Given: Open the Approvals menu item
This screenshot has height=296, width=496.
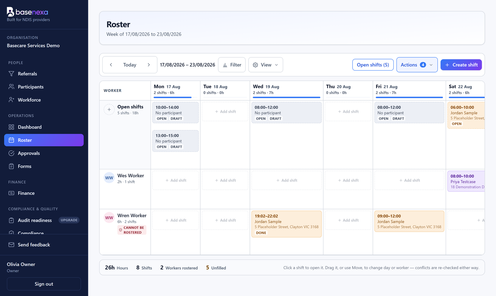Looking at the screenshot, I should point(44,153).
